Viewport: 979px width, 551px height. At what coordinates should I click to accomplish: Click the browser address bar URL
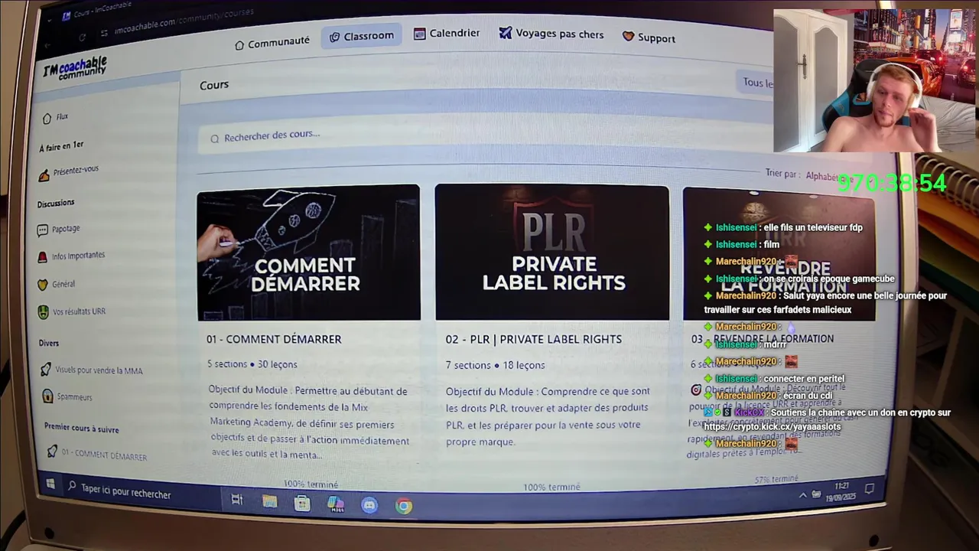coord(184,21)
